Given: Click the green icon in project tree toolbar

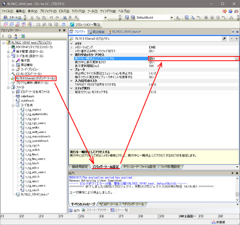Looking at the screenshot, I should pos(23,36).
